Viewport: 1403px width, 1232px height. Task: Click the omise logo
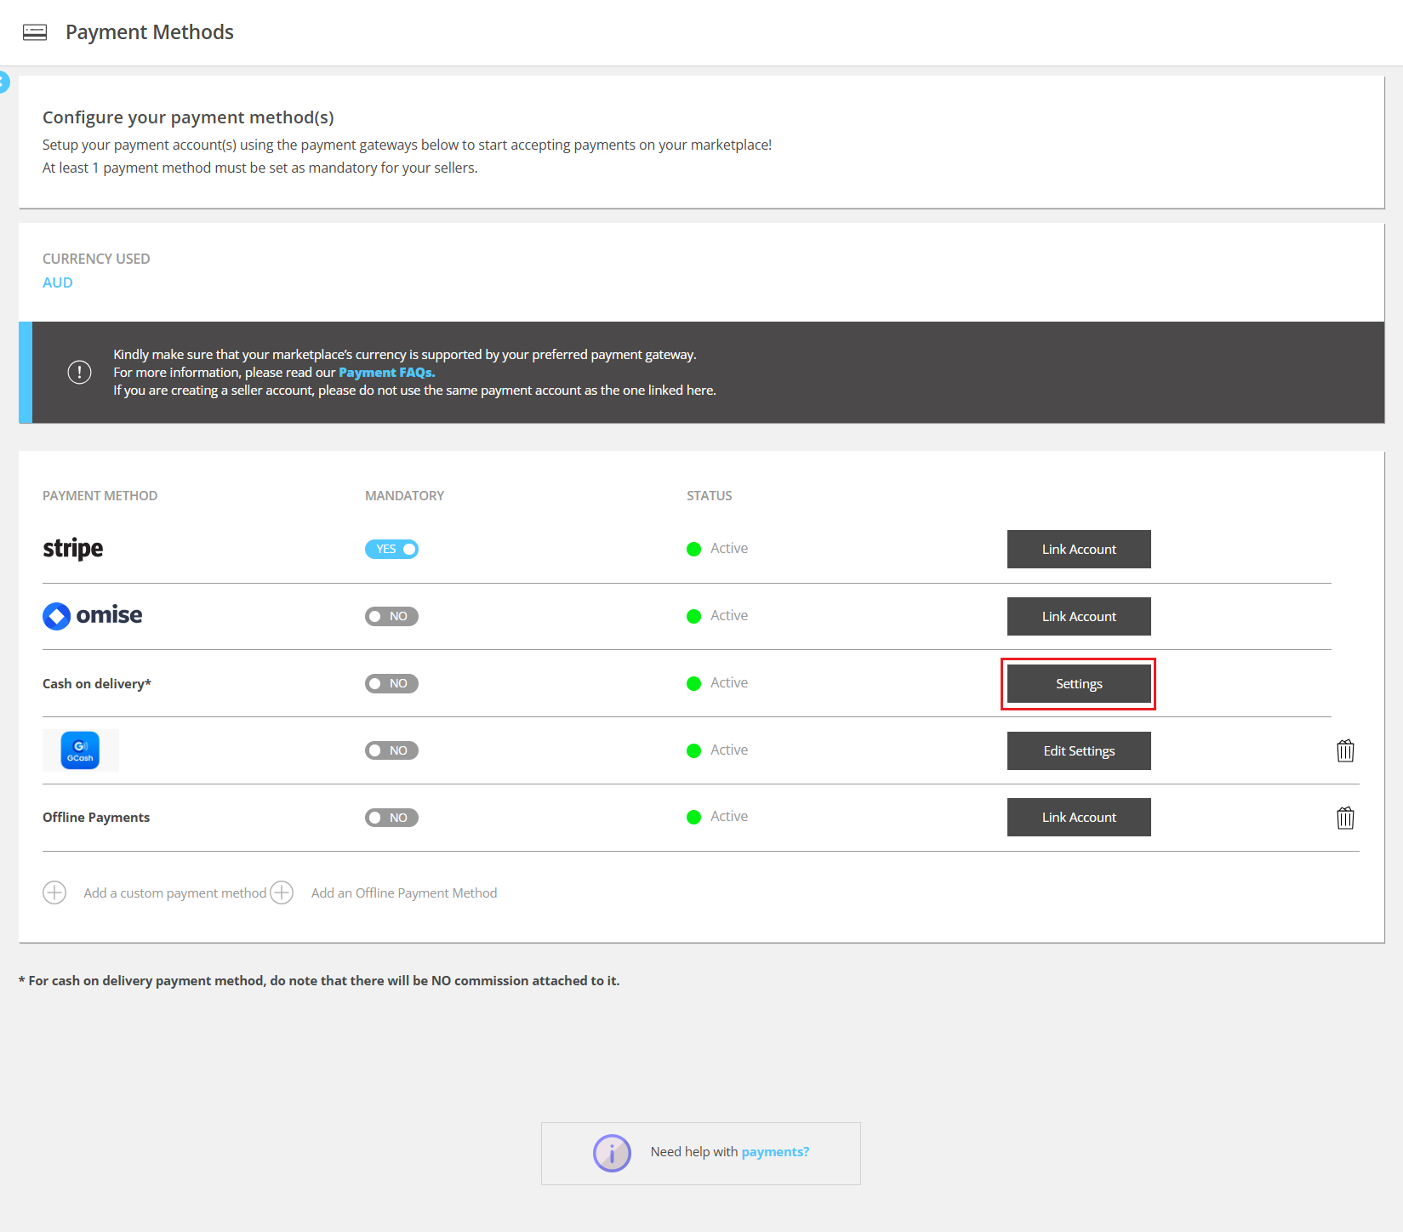pyautogui.click(x=93, y=615)
